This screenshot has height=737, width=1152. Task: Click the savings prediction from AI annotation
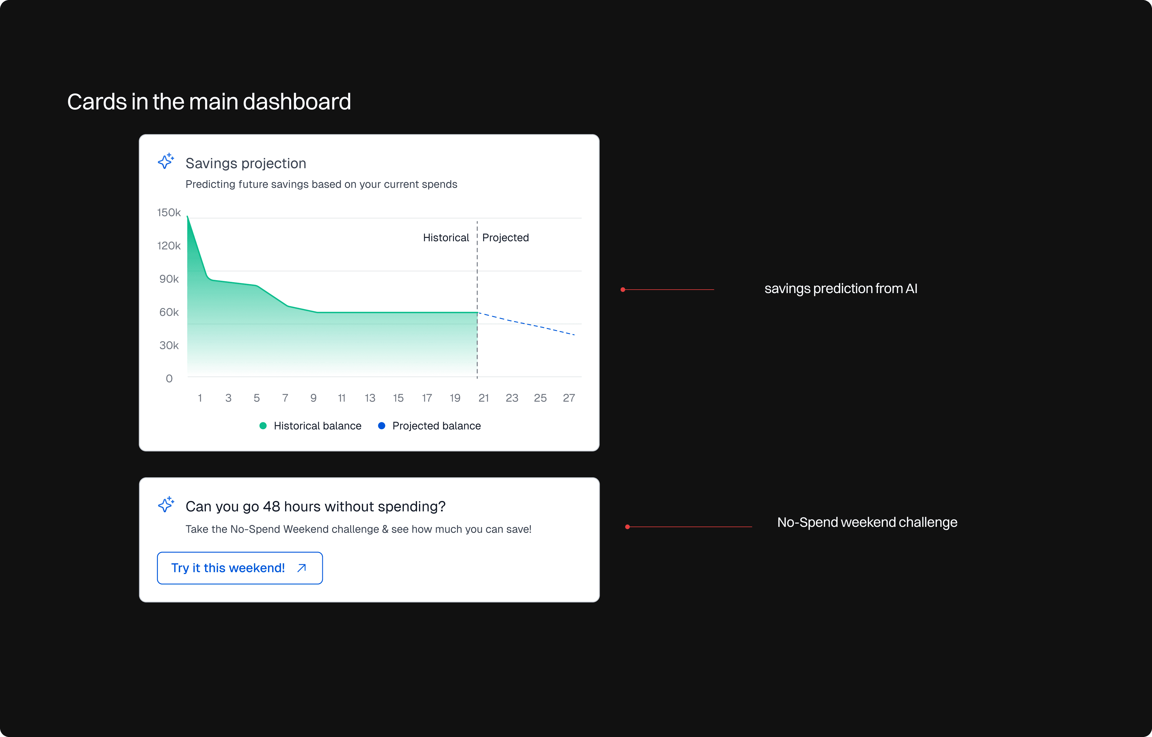[x=840, y=288]
